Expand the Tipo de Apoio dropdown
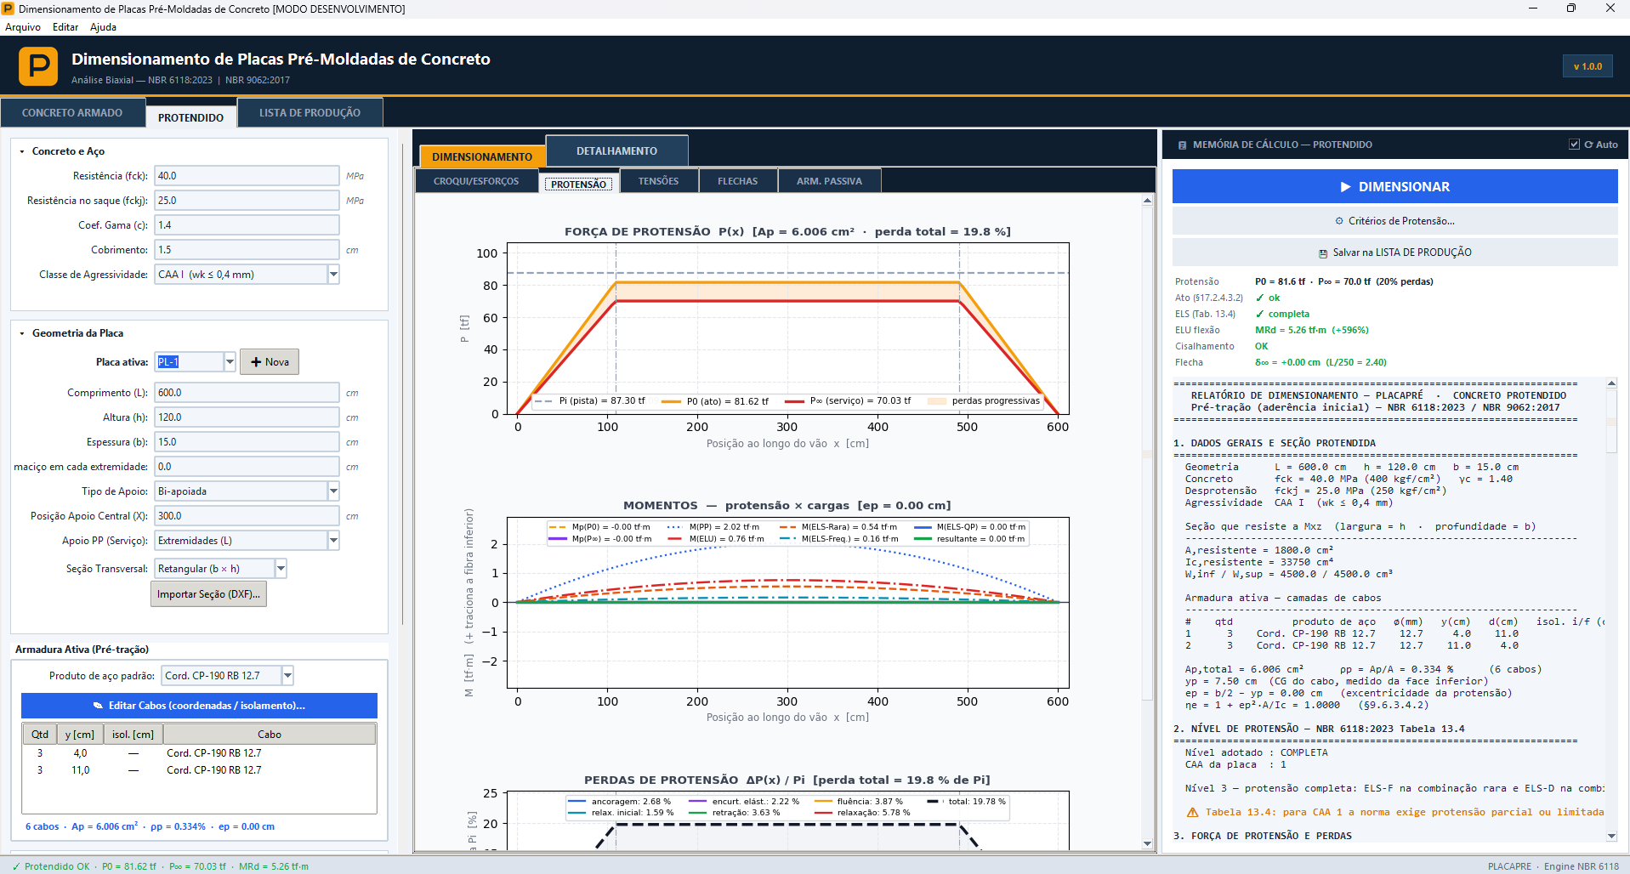1630x874 pixels. [333, 491]
